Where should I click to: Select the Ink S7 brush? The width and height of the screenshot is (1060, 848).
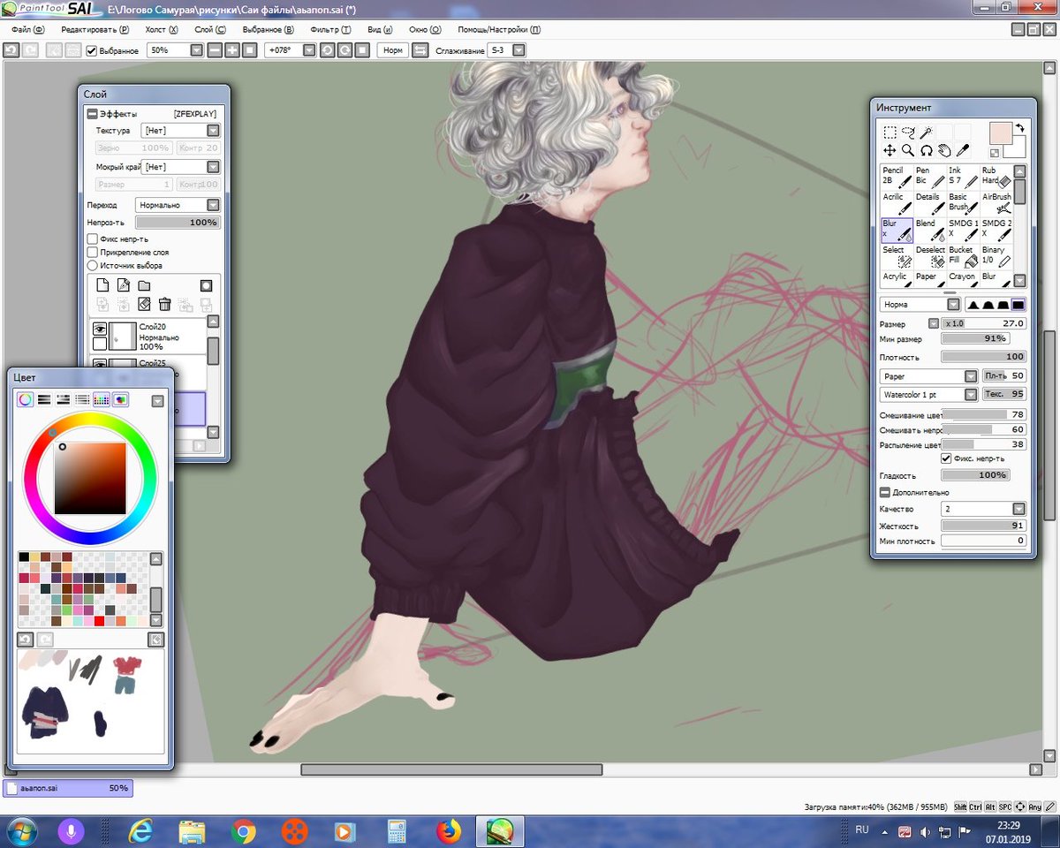[964, 176]
